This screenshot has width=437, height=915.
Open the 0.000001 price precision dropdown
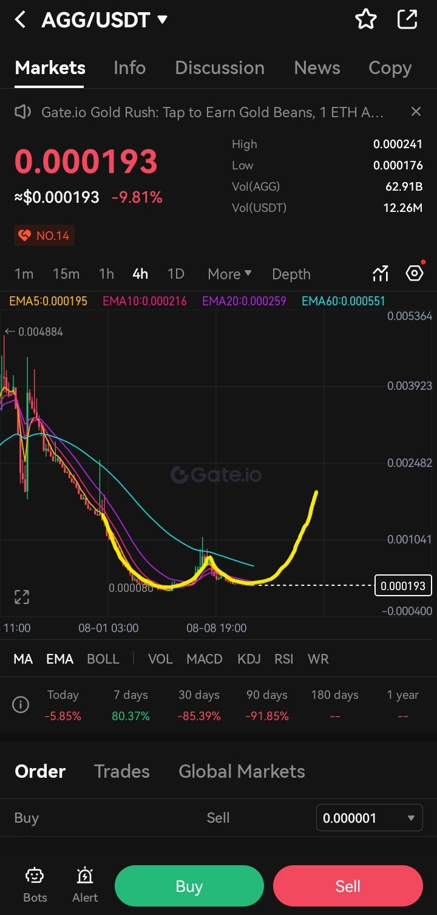tap(370, 818)
